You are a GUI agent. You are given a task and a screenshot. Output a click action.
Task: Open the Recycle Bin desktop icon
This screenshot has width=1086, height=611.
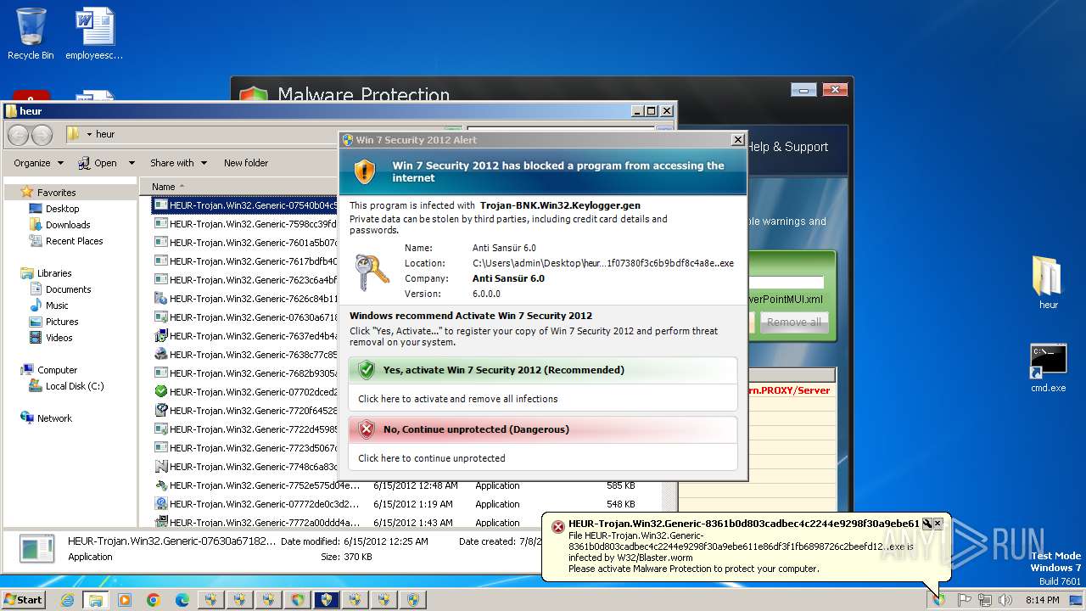tap(31, 34)
